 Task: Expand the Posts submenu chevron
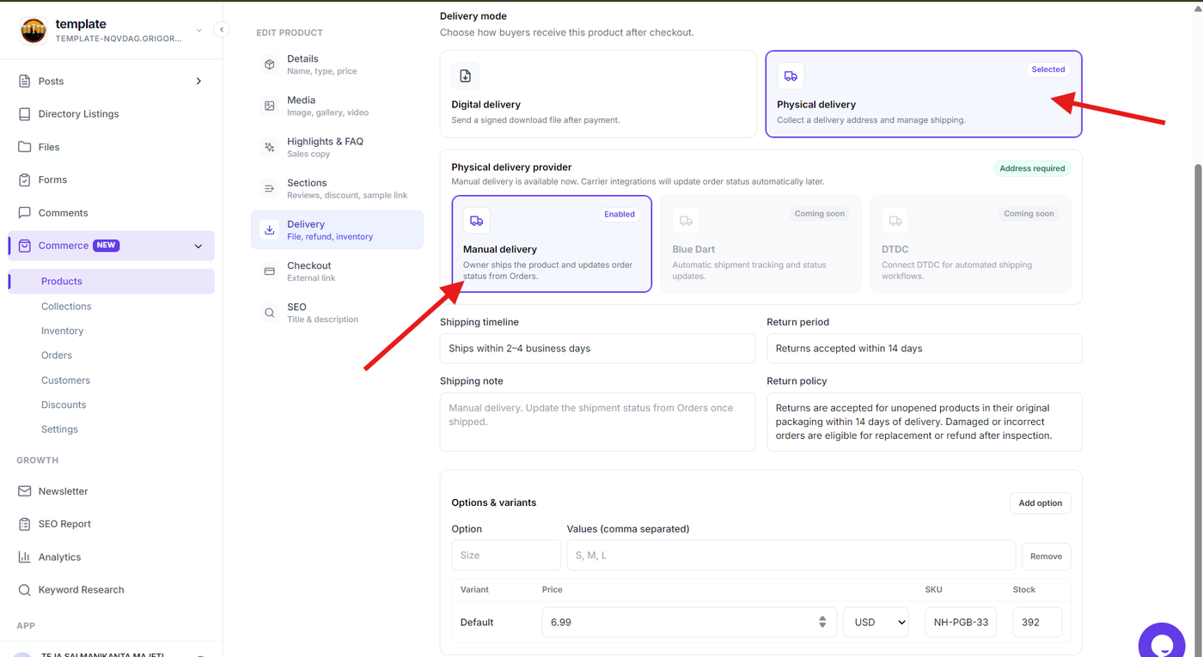[198, 81]
